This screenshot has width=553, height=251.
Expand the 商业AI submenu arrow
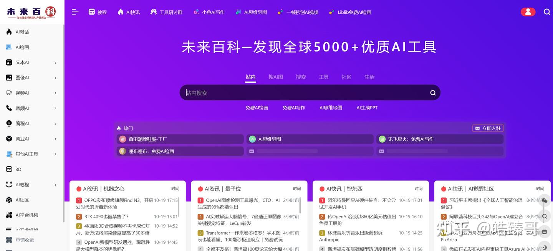tap(55, 139)
